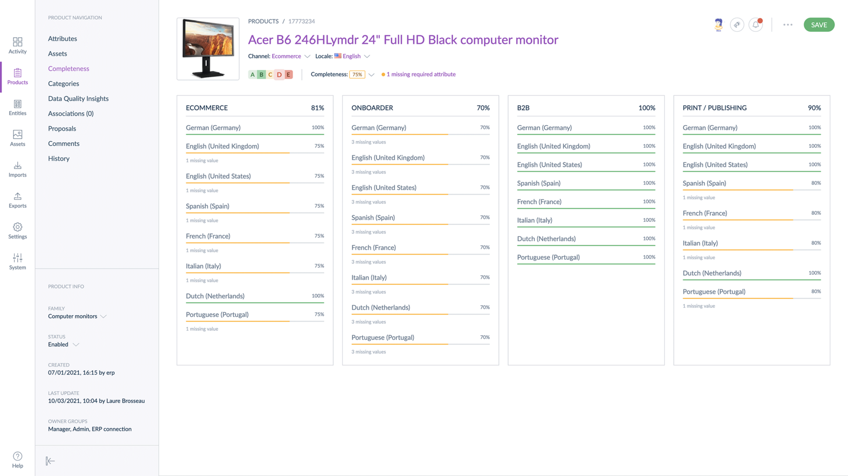Click the Ecommerce channel link
848x476 pixels.
click(286, 56)
